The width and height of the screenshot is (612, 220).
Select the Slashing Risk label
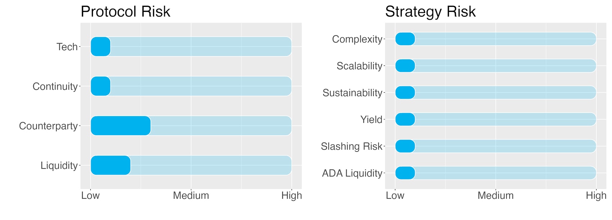pos(351,146)
